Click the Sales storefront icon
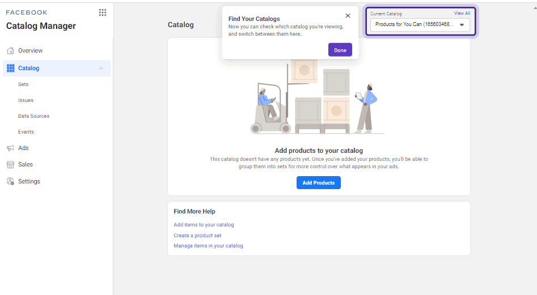Image resolution: width=537 pixels, height=295 pixels. [11, 164]
